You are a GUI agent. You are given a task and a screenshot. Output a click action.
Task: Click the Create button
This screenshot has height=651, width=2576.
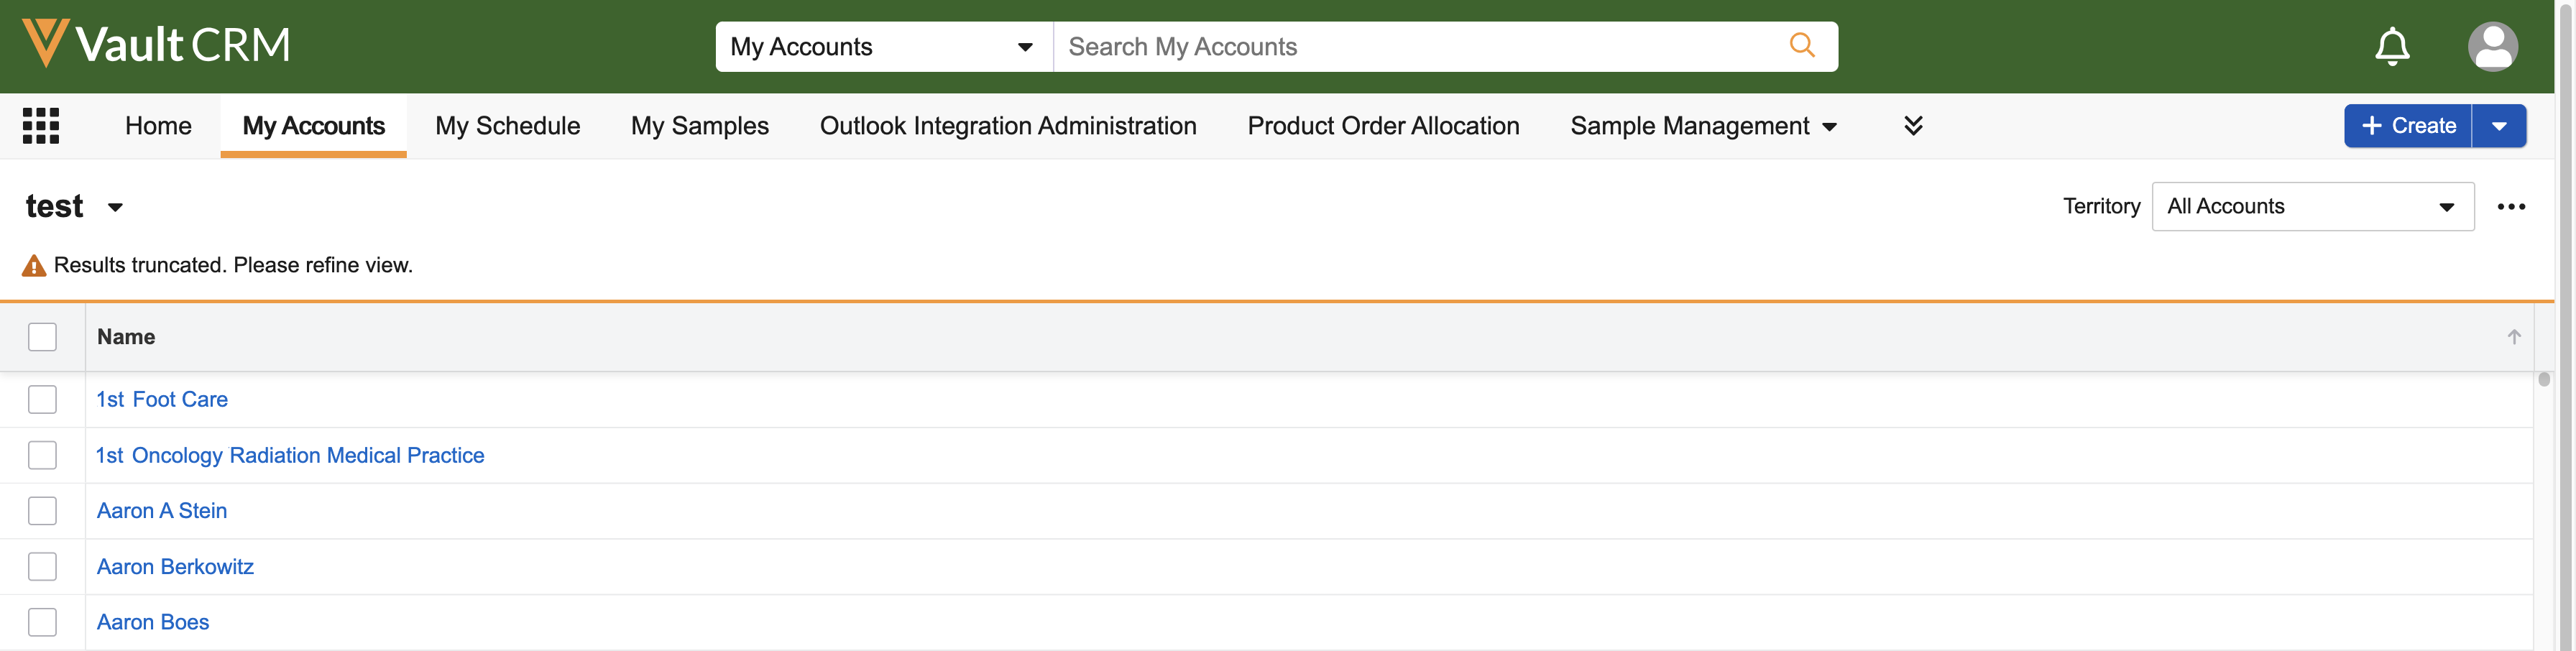(x=2407, y=126)
